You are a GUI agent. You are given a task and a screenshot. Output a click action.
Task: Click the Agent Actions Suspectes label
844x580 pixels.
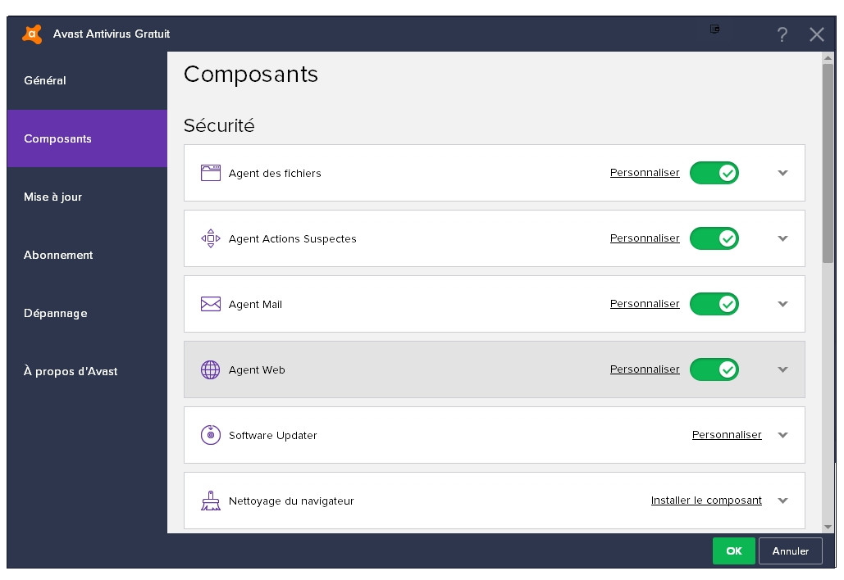pos(292,238)
